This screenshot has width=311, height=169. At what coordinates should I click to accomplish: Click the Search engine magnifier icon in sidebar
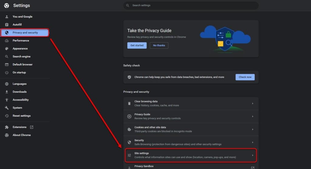pyautogui.click(x=7, y=56)
